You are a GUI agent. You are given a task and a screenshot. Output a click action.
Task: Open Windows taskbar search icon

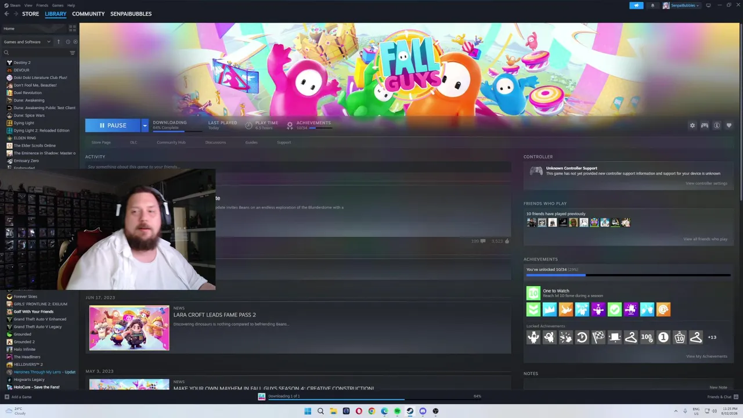coord(320,411)
